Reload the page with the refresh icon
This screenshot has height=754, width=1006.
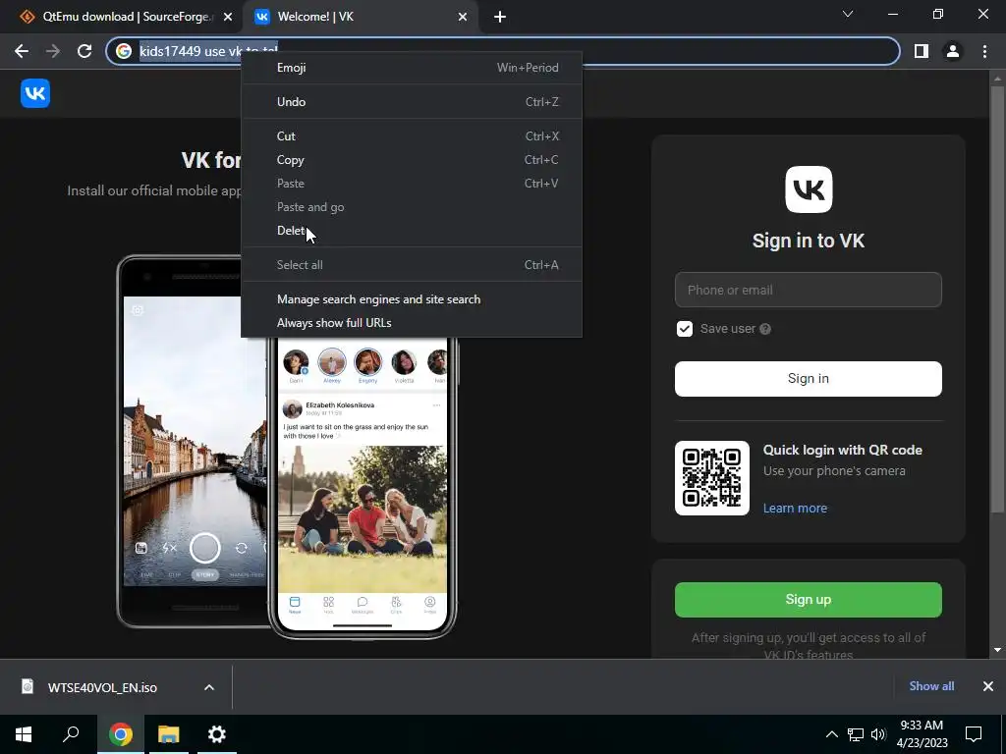pos(84,51)
